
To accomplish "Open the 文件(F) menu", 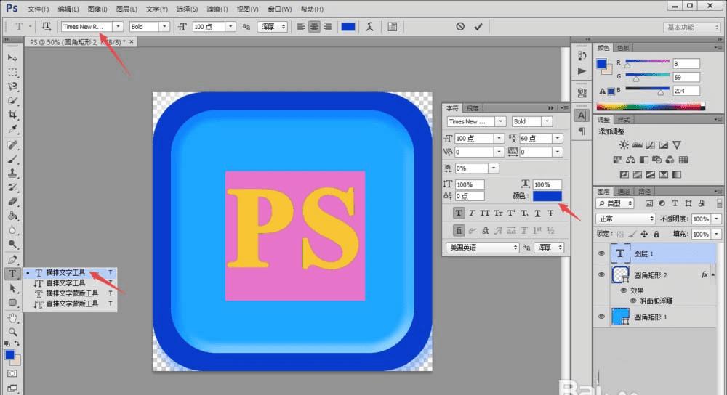I will pyautogui.click(x=38, y=9).
